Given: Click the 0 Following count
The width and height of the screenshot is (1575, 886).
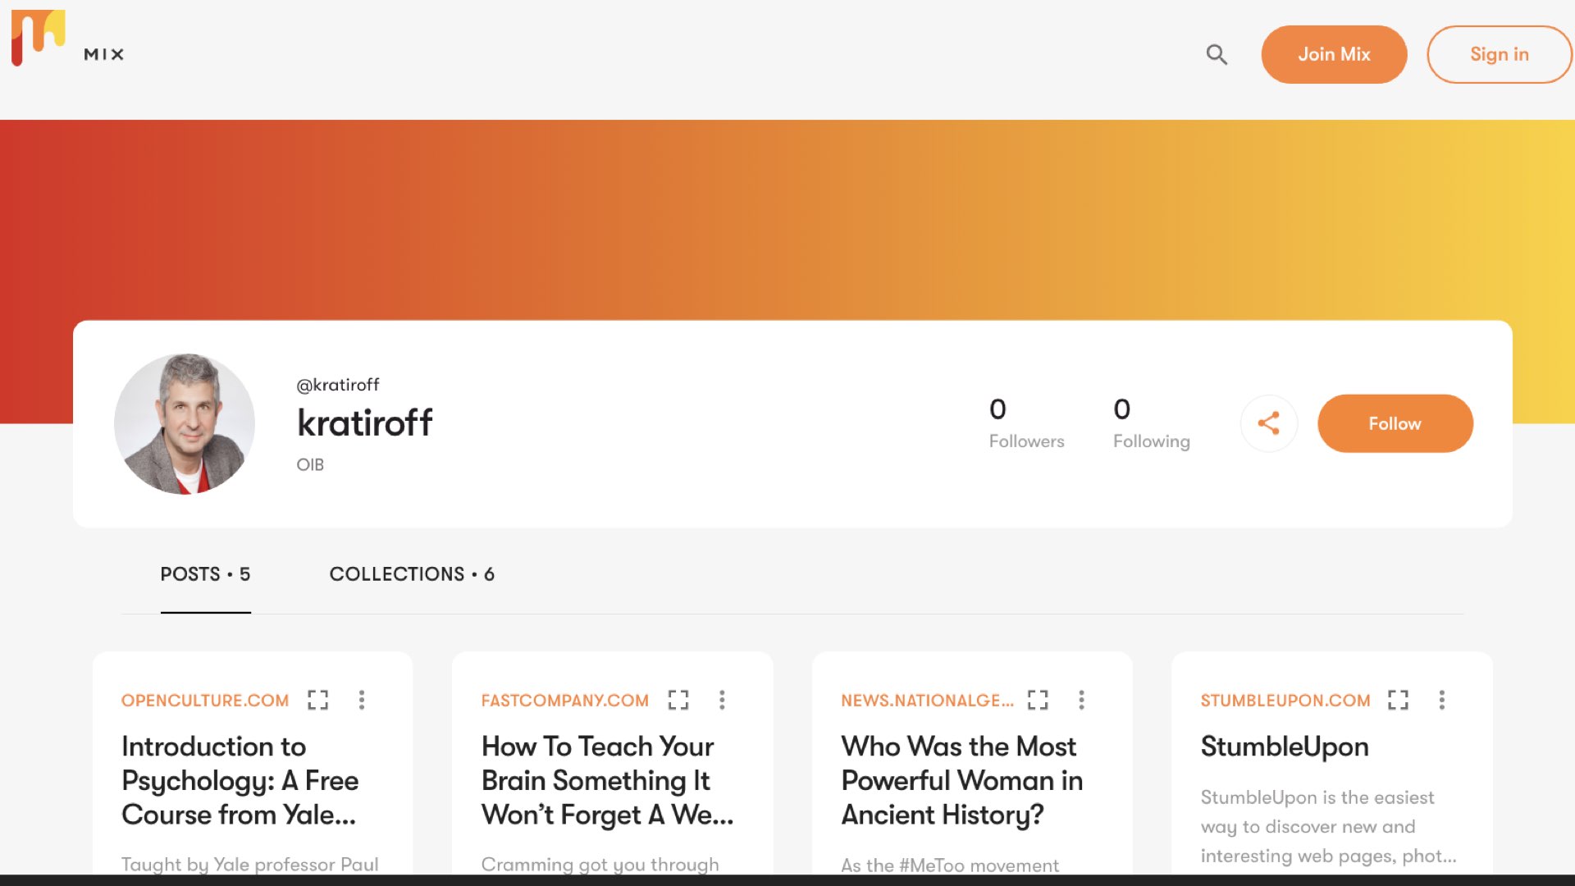Looking at the screenshot, I should coord(1151,423).
